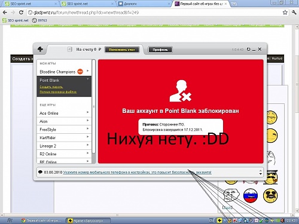Click the browser address bar
Viewport: 299px width, 224px height.
pyautogui.click(x=154, y=13)
